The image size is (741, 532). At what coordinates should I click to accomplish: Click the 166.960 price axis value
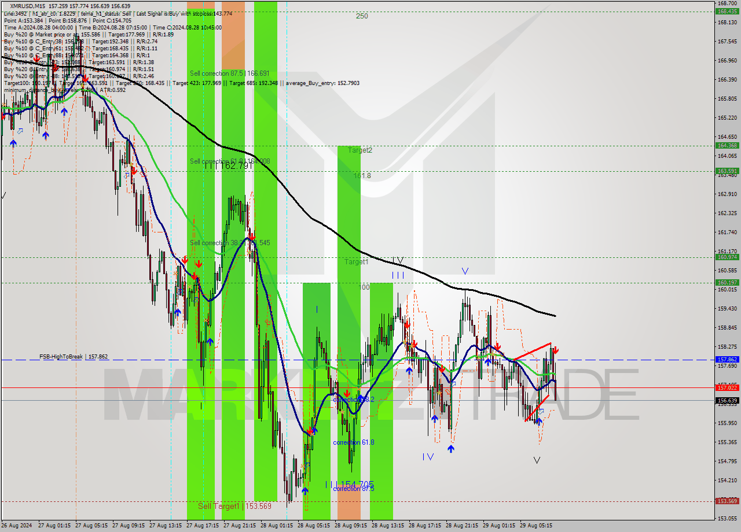click(727, 60)
